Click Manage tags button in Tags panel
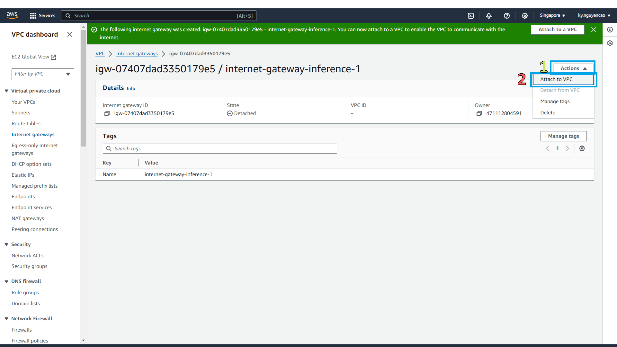Viewport: 617px width, 347px height. (x=563, y=136)
